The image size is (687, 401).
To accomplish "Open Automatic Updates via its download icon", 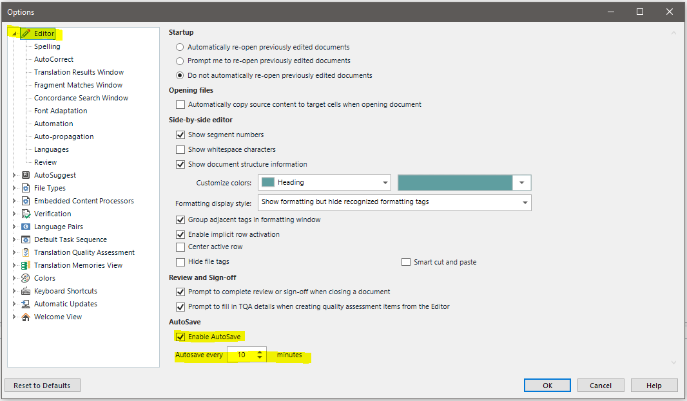I will (x=26, y=304).
